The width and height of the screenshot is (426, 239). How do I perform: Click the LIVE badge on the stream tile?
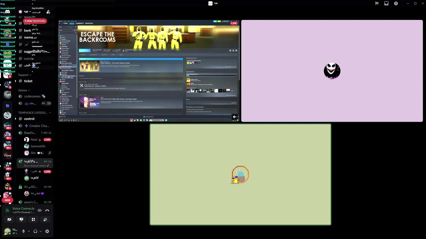coord(234,23)
